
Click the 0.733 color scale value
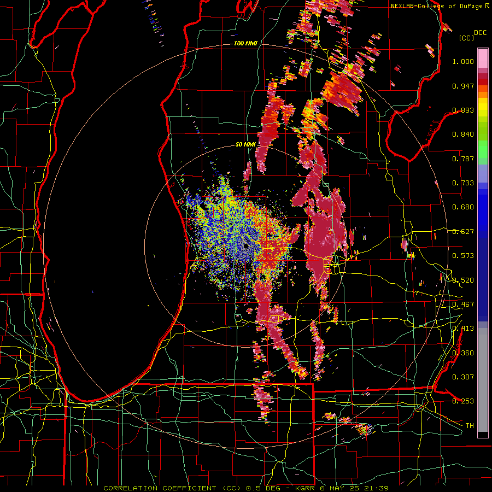tap(463, 183)
